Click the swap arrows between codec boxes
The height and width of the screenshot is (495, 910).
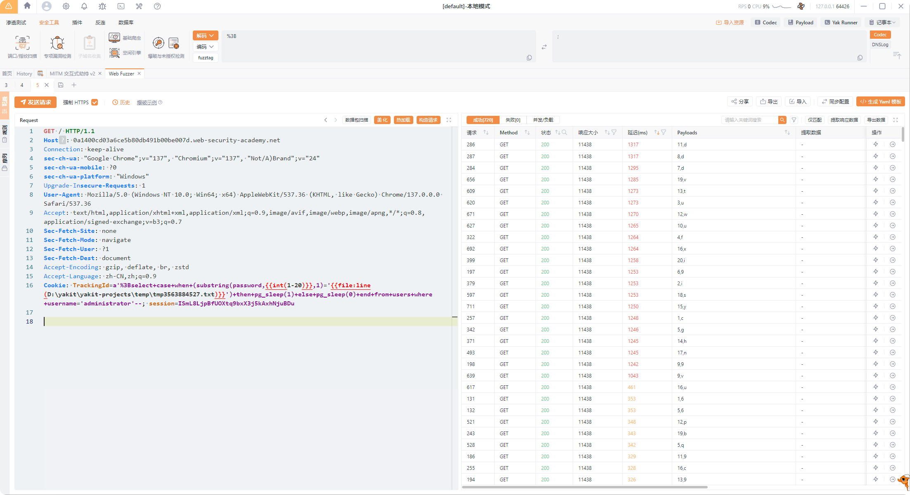(x=544, y=47)
